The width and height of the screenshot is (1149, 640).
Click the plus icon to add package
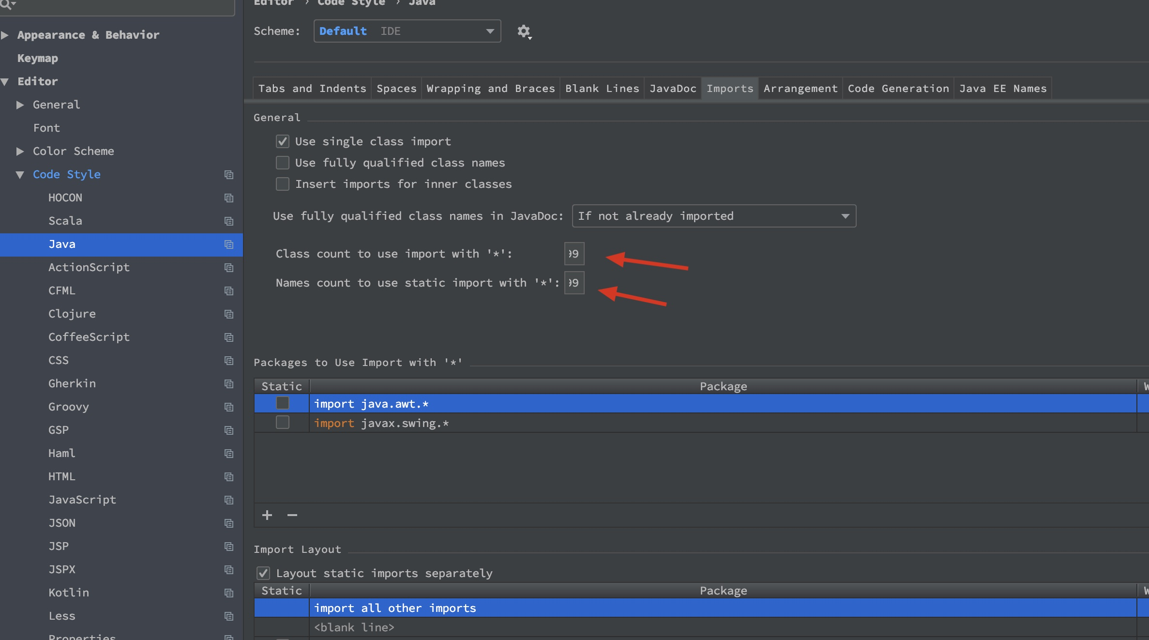267,515
